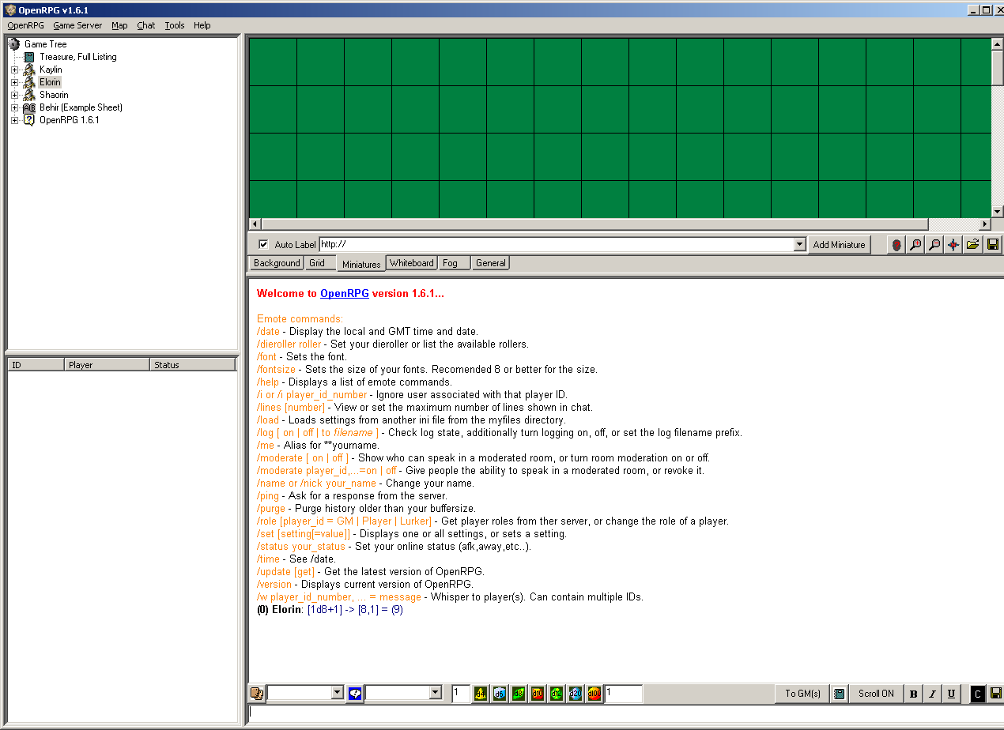Uncheck the Auto Label checkbox
This screenshot has width=1004, height=730.
pyautogui.click(x=263, y=245)
